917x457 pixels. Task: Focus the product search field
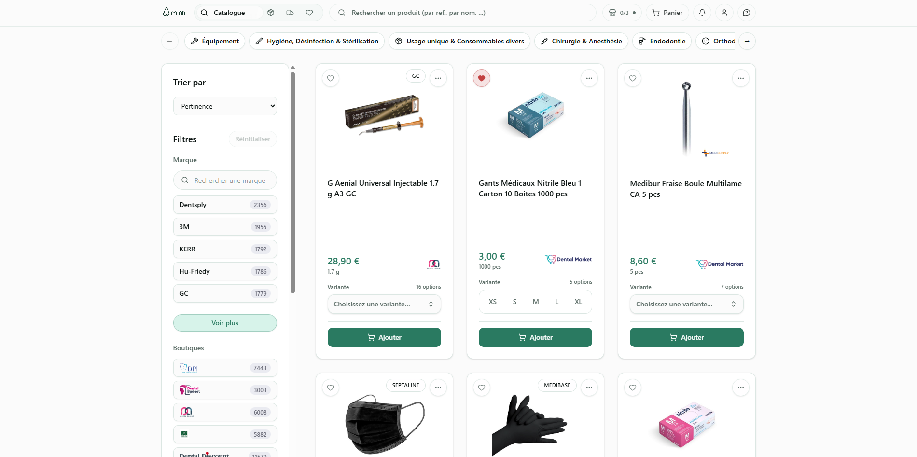coord(463,13)
